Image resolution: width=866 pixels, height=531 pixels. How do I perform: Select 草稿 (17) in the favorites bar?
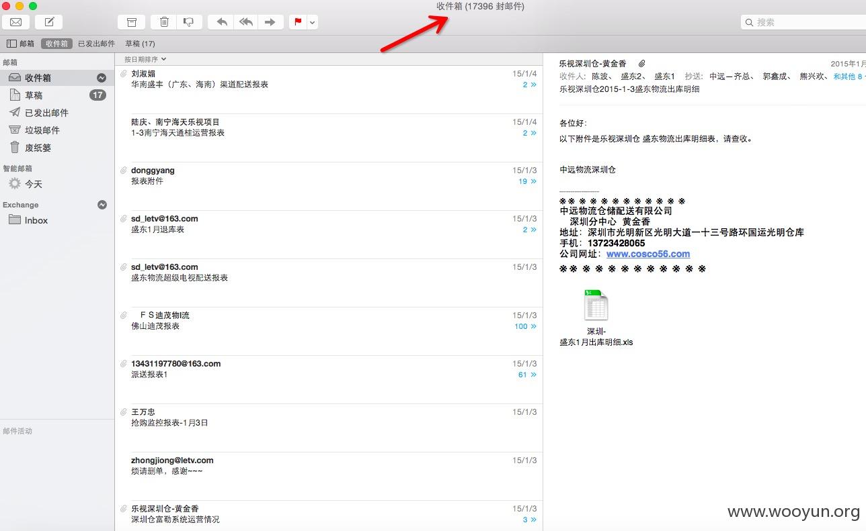(140, 44)
